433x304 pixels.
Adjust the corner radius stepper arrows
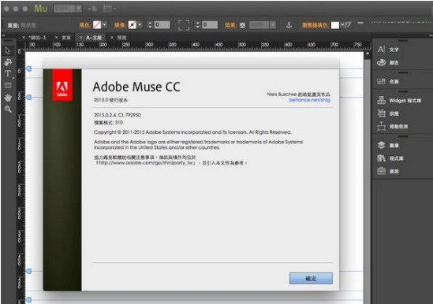[x=197, y=25]
